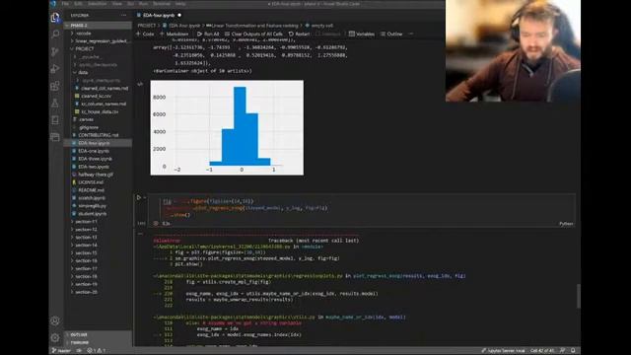Expand the section-11 folder

tap(99, 221)
